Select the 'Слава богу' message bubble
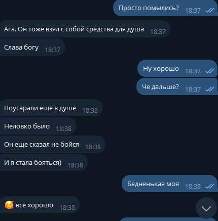This screenshot has width=218, height=221. (x=32, y=47)
